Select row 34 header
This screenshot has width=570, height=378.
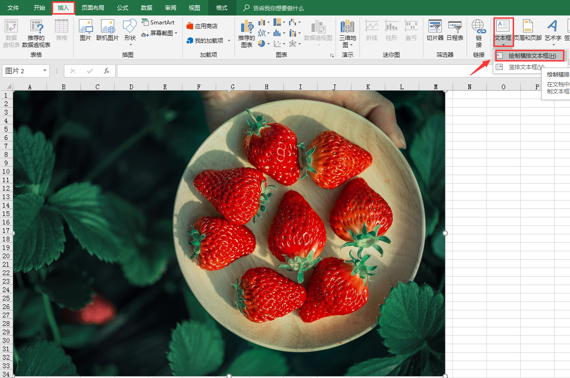click(x=7, y=374)
